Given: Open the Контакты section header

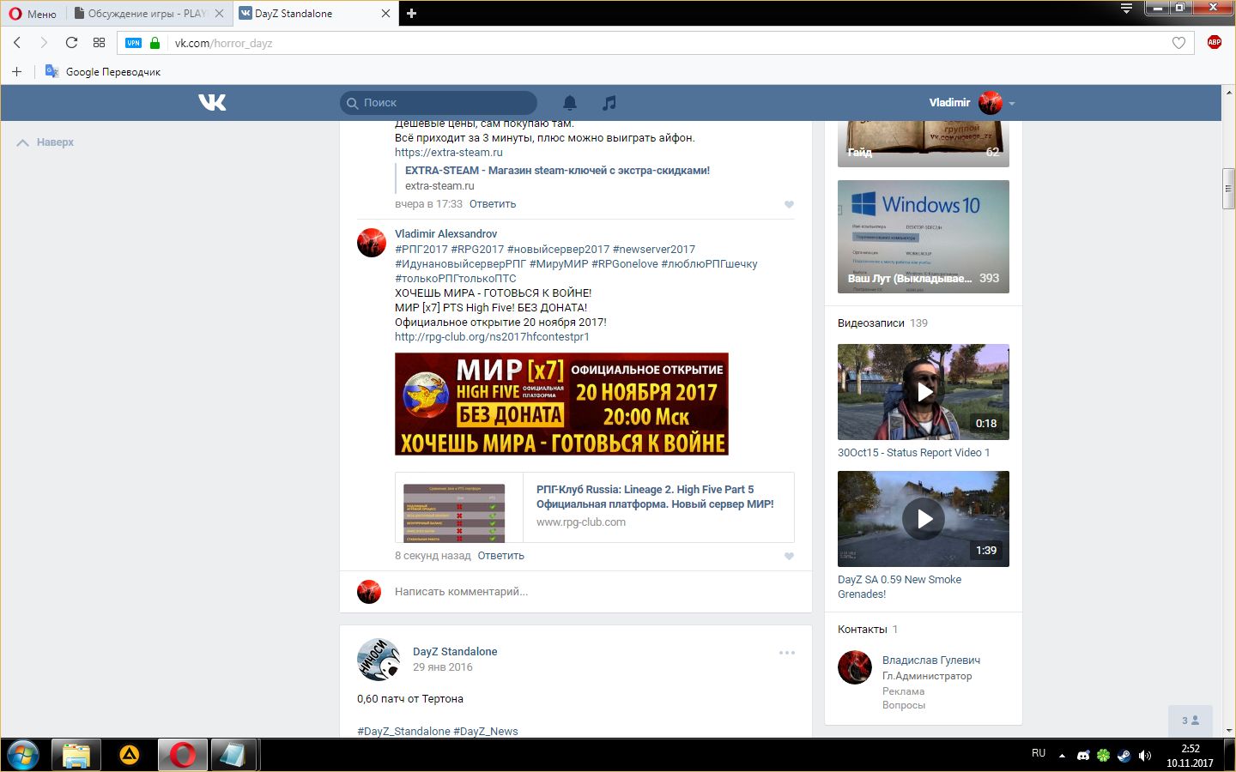Looking at the screenshot, I should click(863, 630).
